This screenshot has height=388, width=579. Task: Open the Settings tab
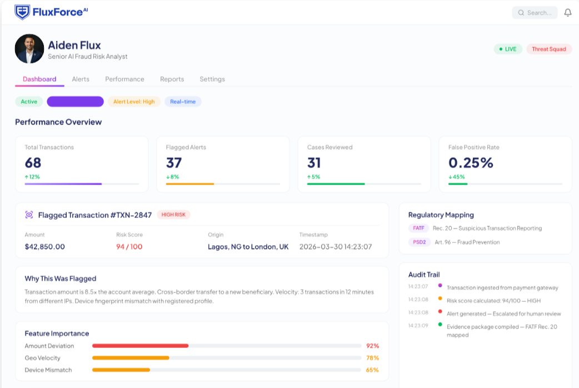click(212, 79)
